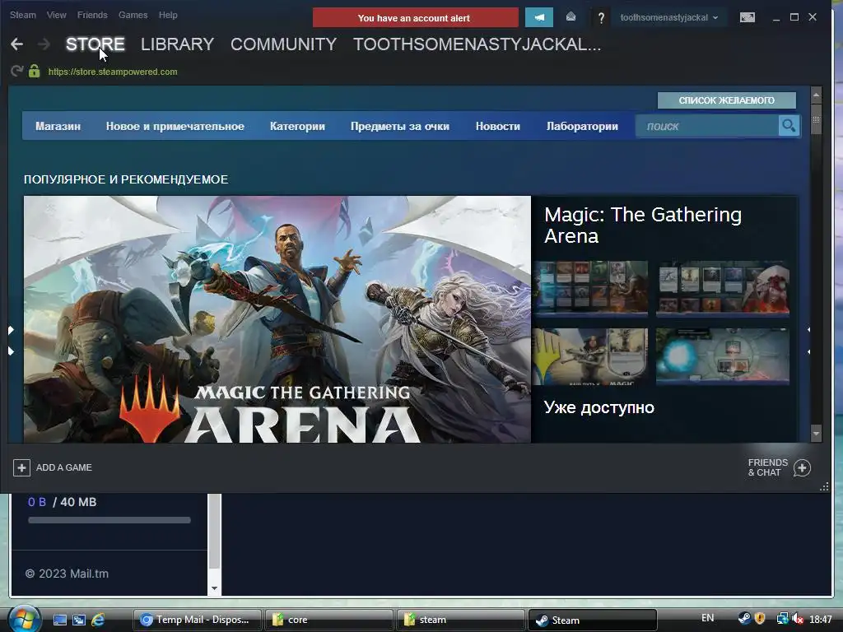Open СПИСОК ЖЕЛАЕМОГО wishlist button
The width and height of the screenshot is (843, 632).
726,100
